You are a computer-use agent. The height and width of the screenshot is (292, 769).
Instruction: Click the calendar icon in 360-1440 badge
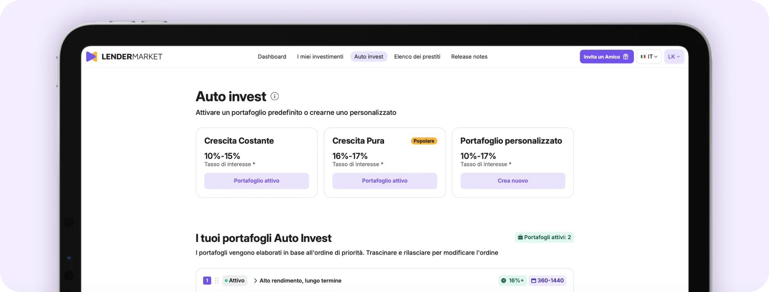tap(534, 280)
